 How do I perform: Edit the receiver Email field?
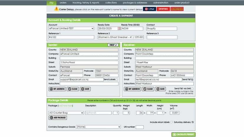159,79
